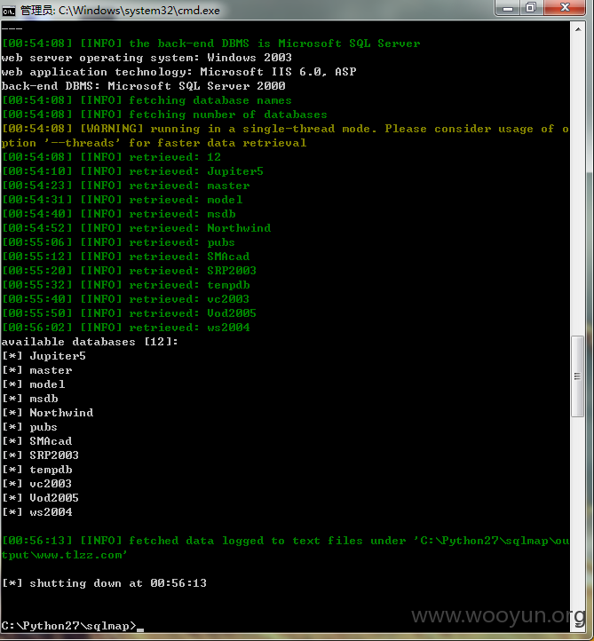This screenshot has height=641, width=594.
Task: Click 'Jupiter5' in available databases list
Action: (58, 356)
